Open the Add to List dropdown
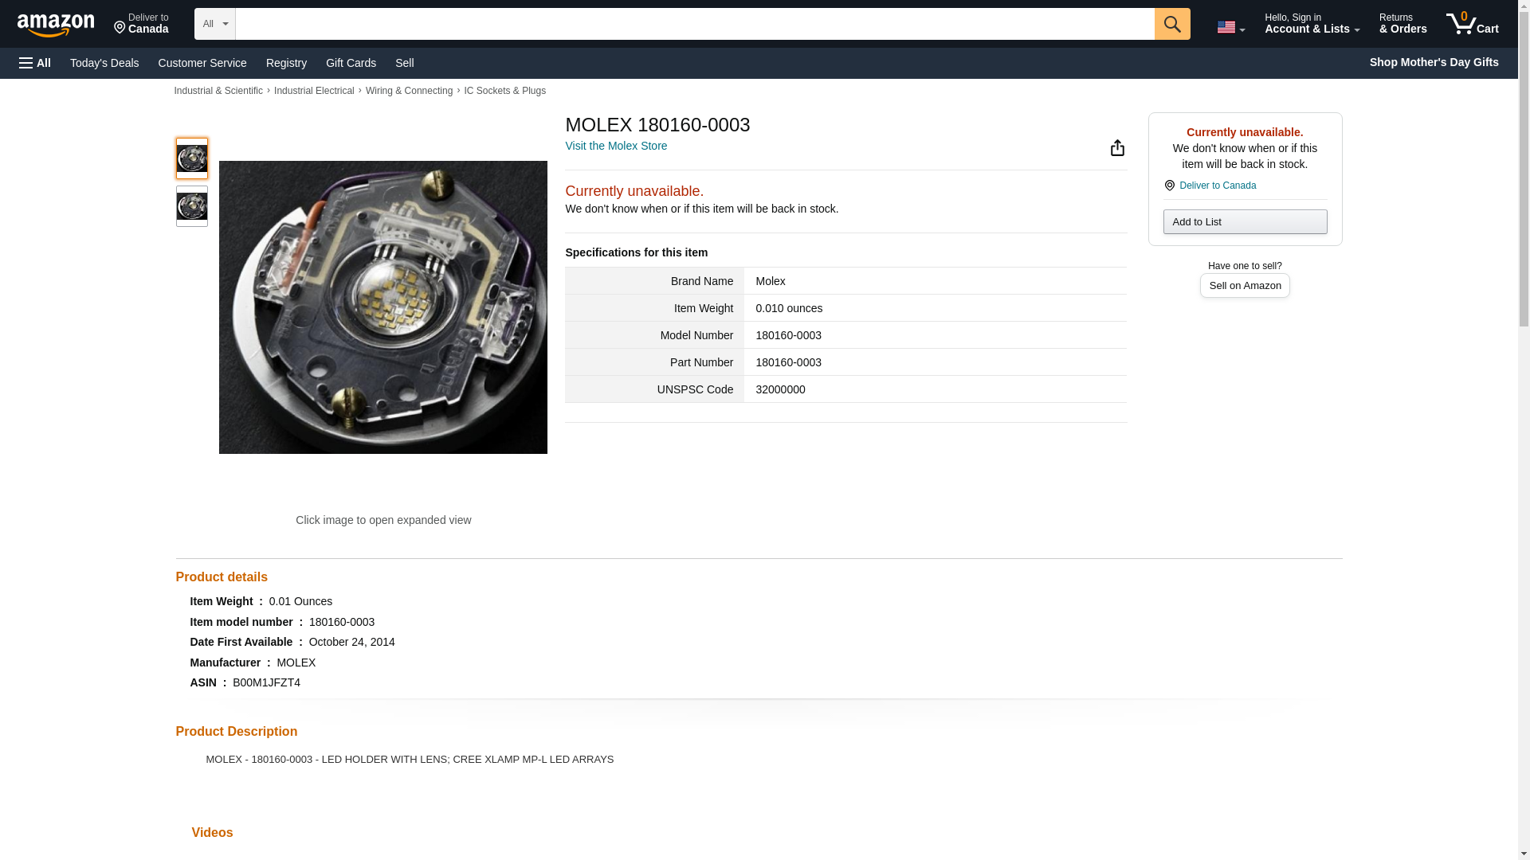This screenshot has width=1530, height=860. click(x=1244, y=221)
